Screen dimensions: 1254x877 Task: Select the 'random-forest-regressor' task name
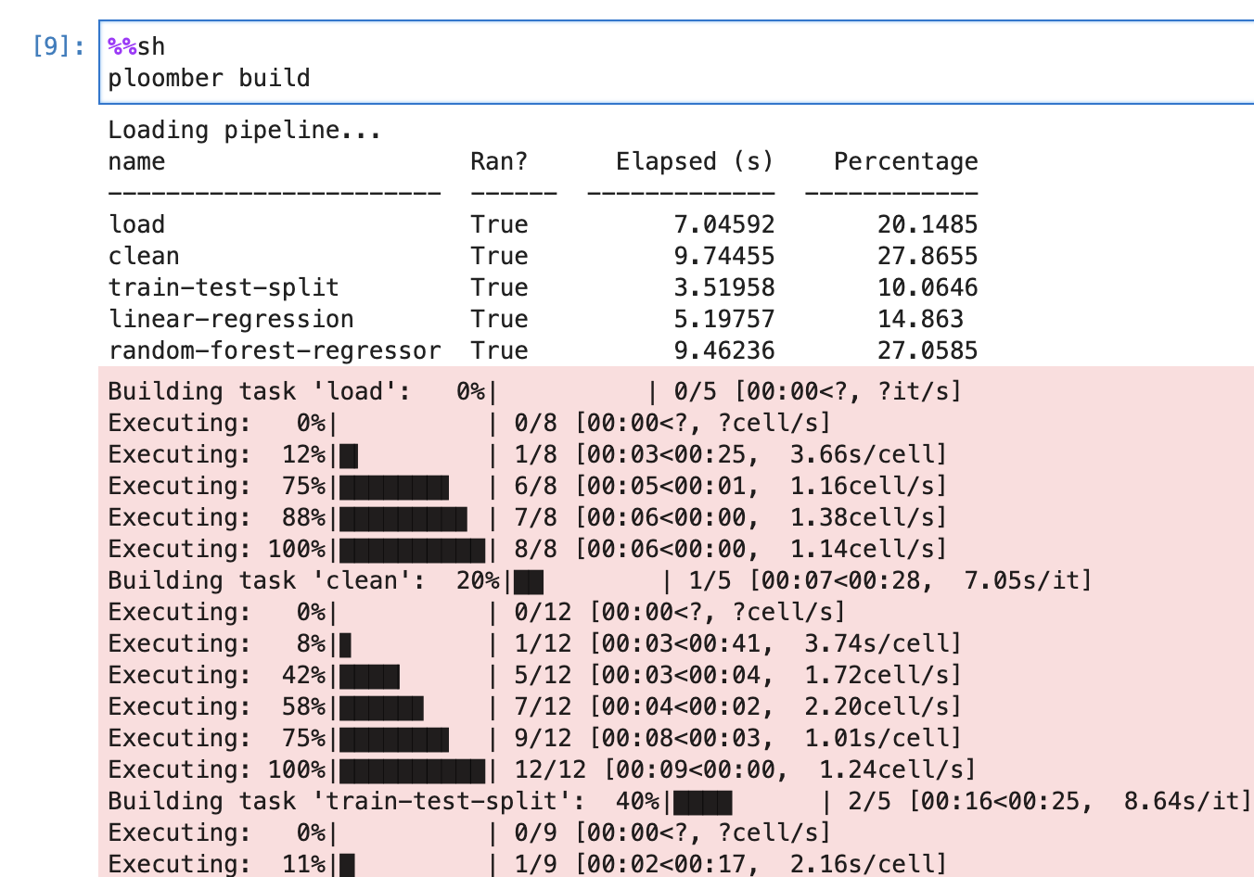[x=275, y=350]
